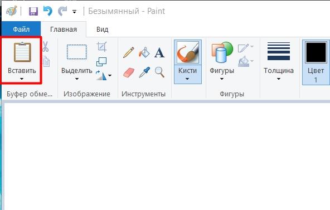Select the Text tool

tap(159, 52)
